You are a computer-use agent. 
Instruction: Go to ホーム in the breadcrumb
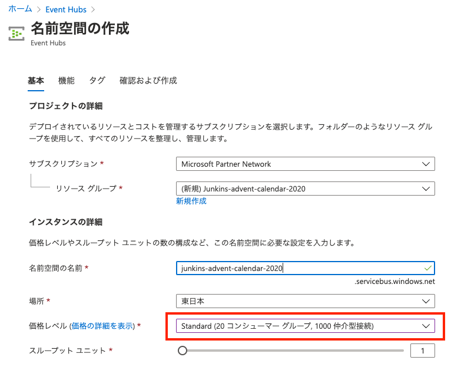[x=21, y=9]
